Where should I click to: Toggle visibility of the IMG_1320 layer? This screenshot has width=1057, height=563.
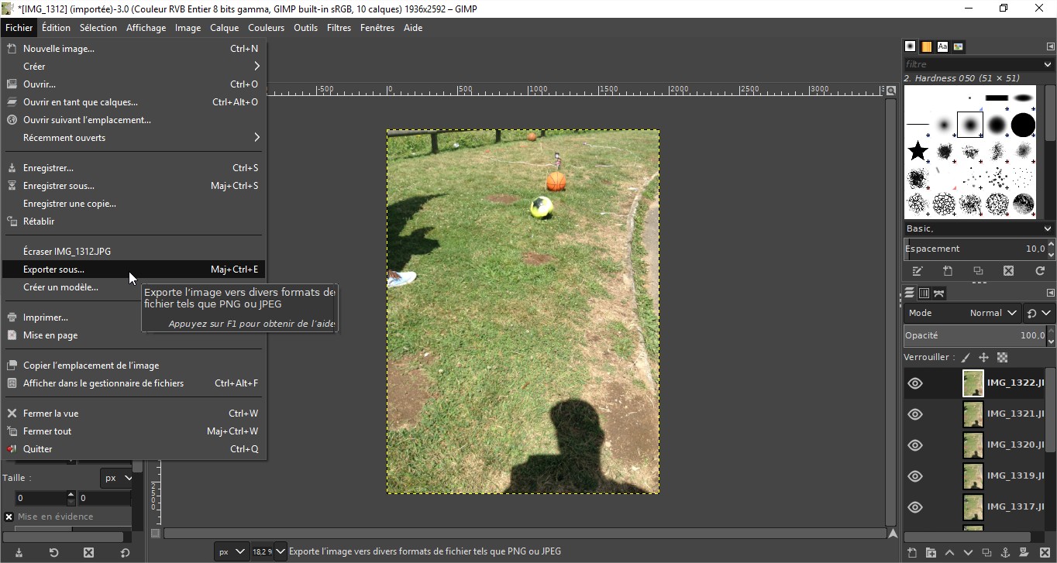pyautogui.click(x=915, y=445)
